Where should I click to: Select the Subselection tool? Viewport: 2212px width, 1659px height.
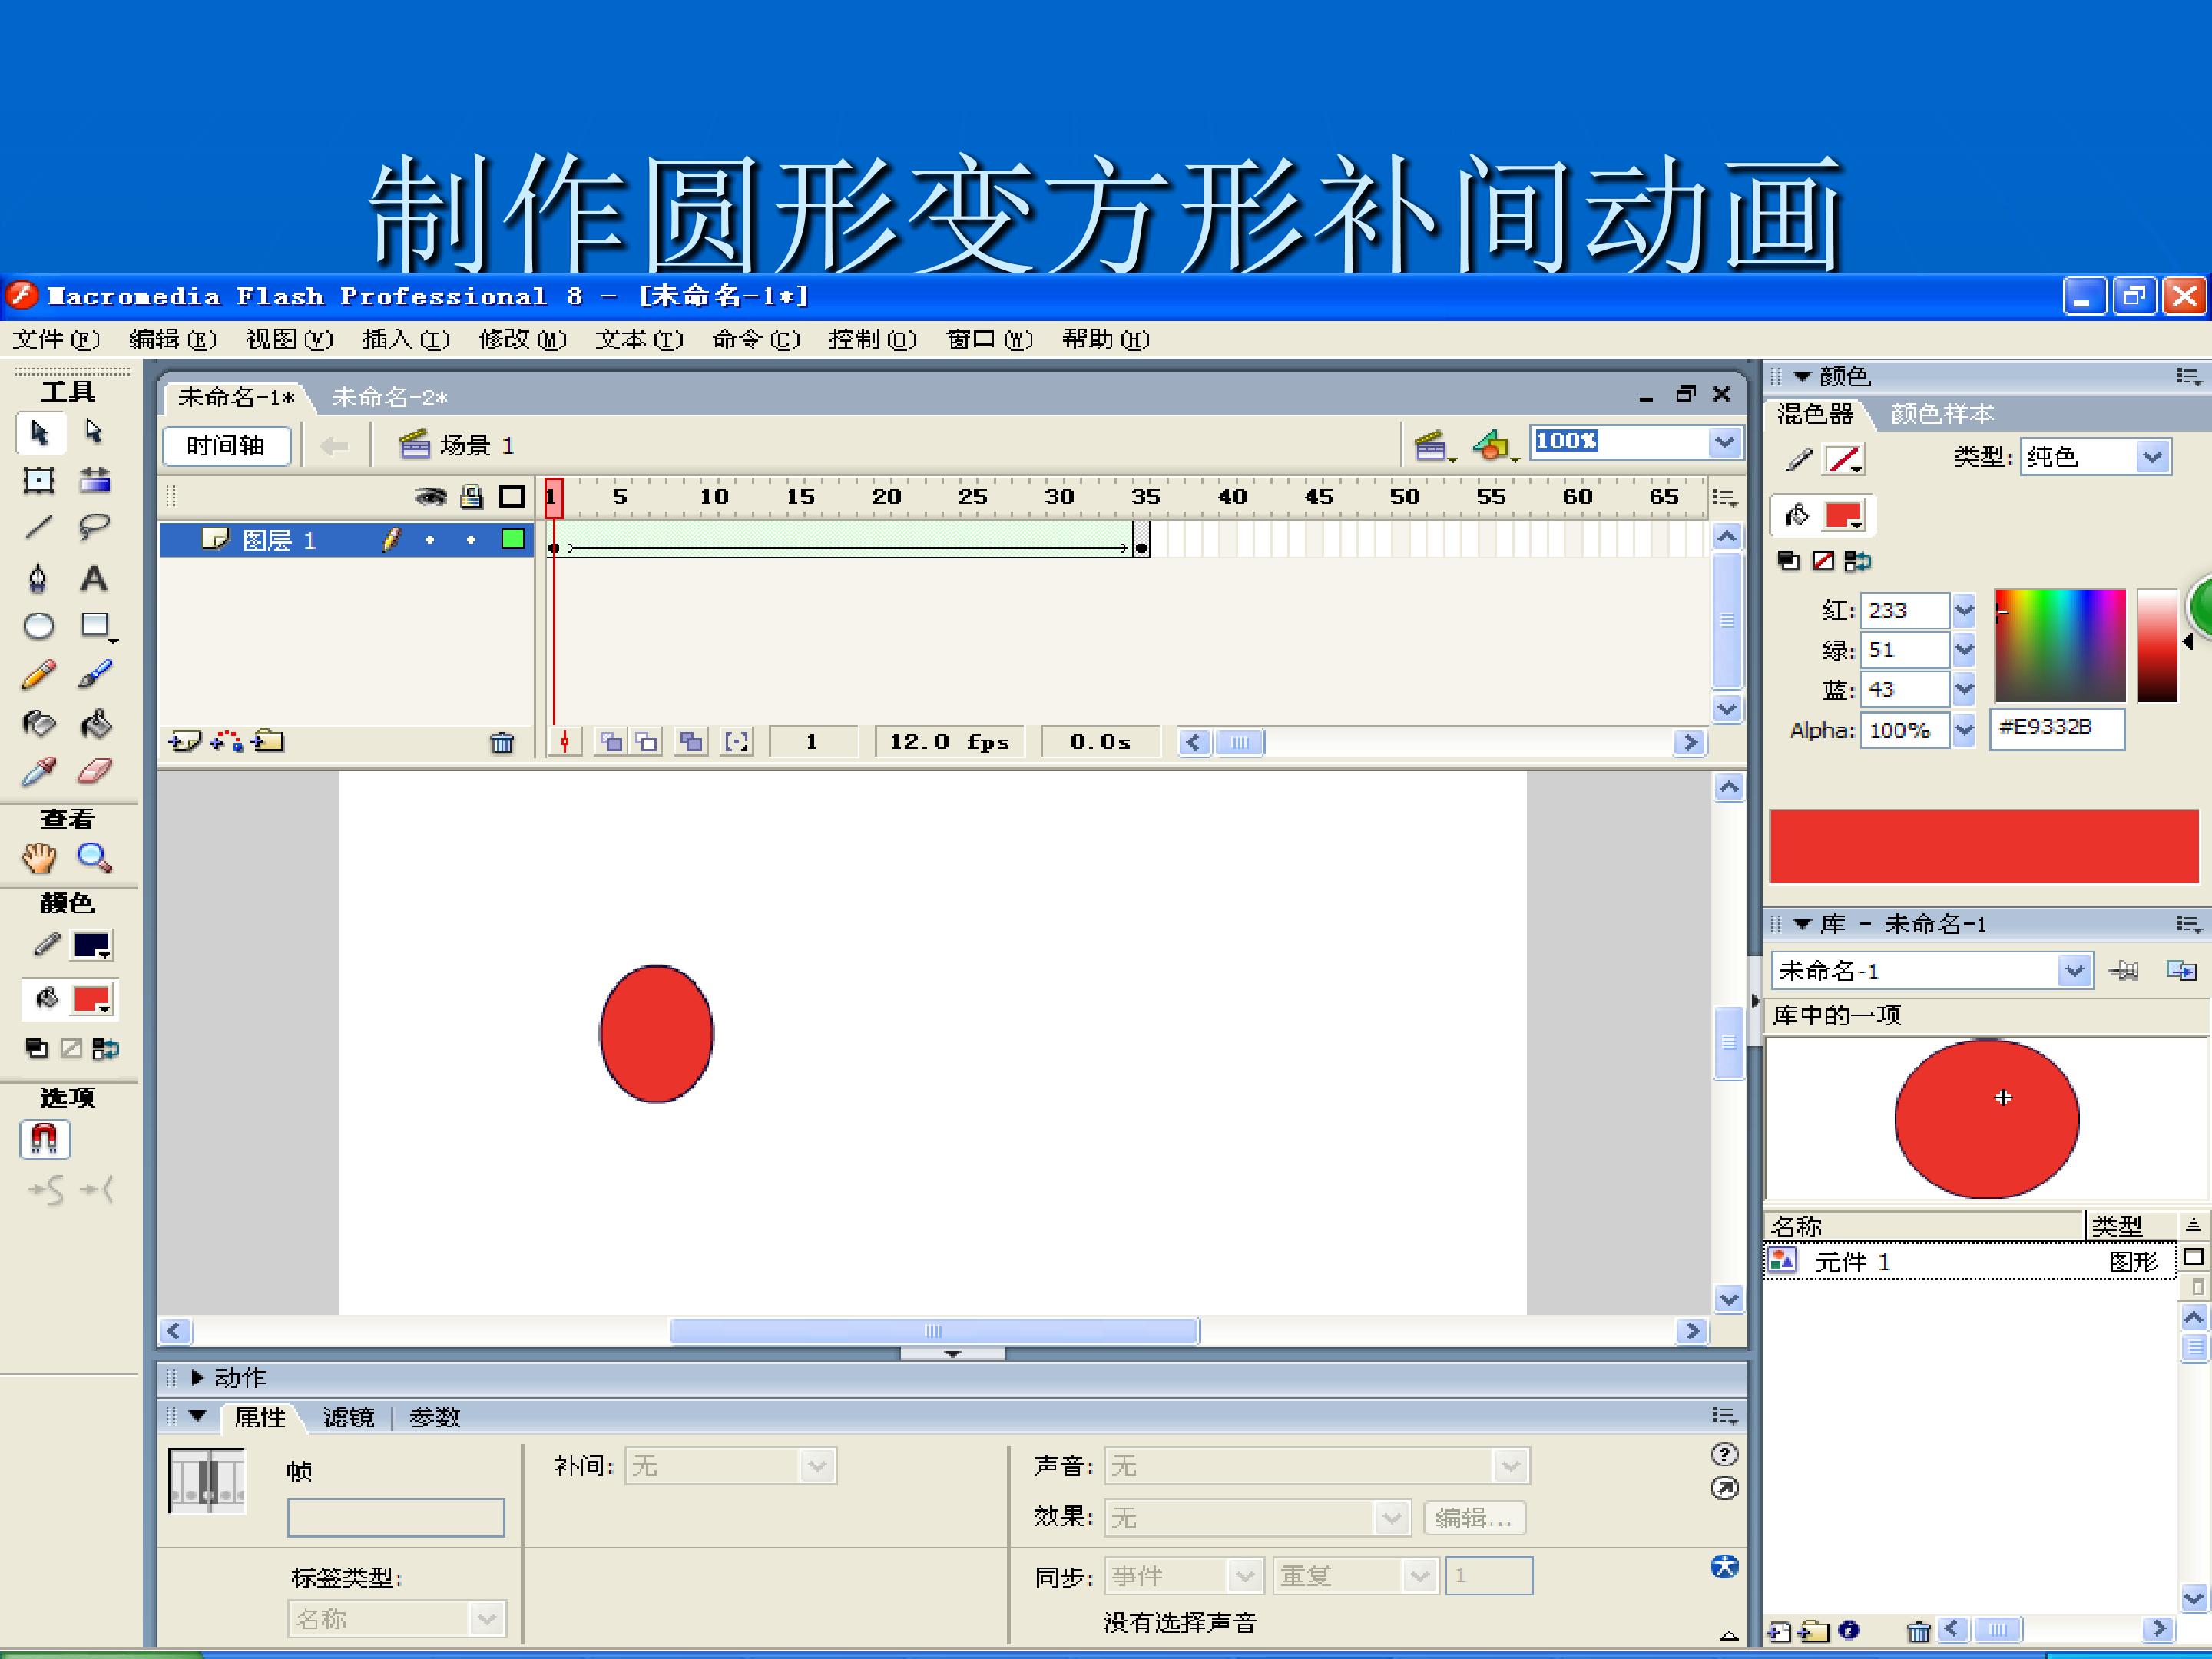point(94,432)
